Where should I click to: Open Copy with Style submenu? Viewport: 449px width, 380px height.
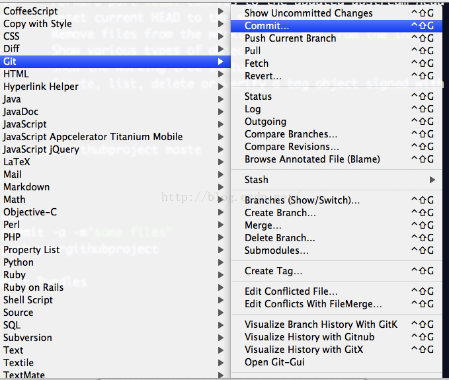pos(115,24)
